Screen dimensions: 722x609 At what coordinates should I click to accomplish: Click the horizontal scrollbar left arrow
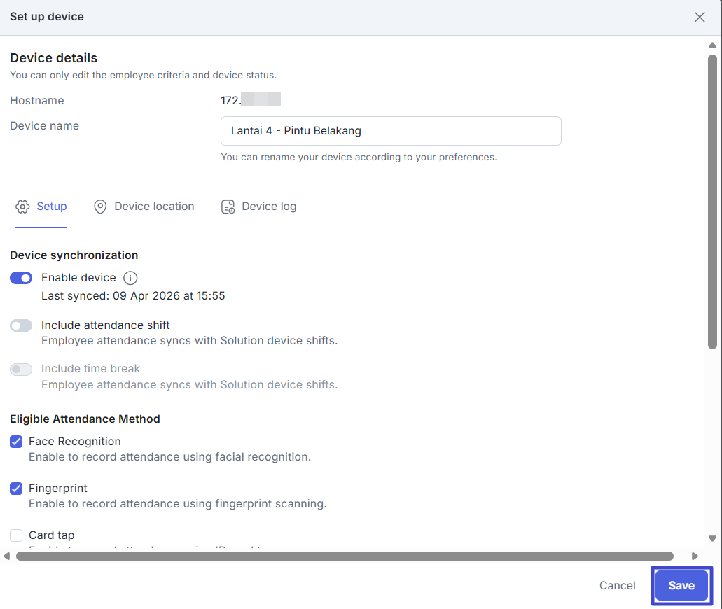(x=7, y=556)
